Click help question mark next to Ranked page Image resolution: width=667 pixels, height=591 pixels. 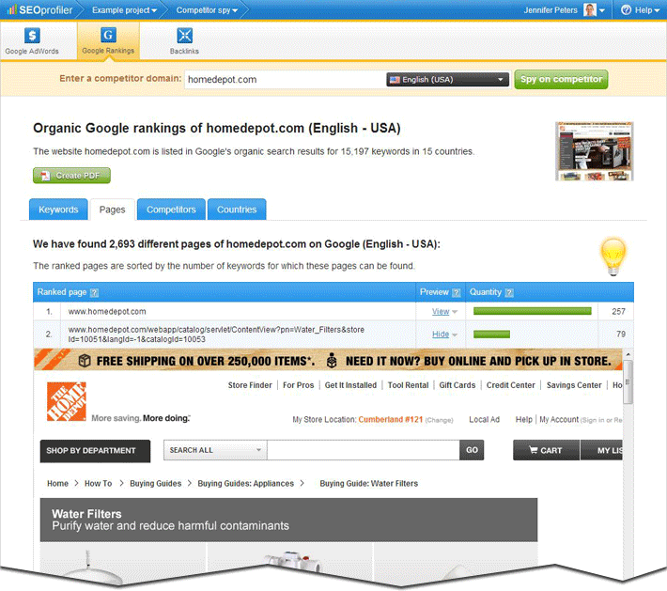click(x=95, y=293)
